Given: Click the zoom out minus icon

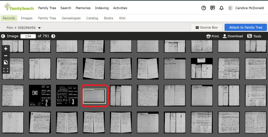Looking at the screenshot, I should point(6,56).
